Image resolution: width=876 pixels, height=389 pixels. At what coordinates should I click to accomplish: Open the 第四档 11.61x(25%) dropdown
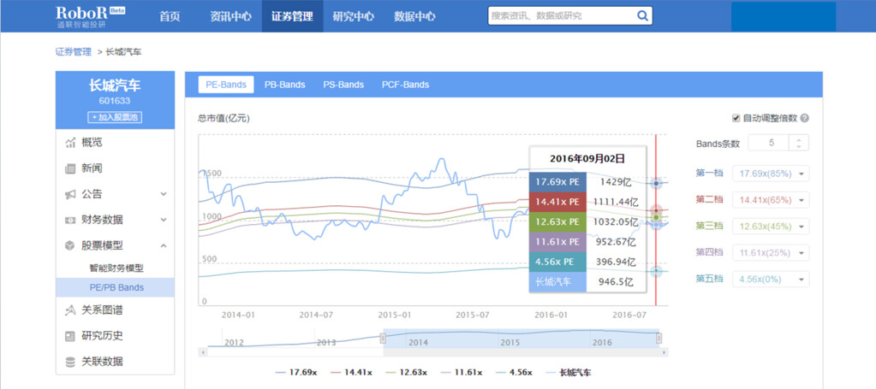click(x=771, y=253)
